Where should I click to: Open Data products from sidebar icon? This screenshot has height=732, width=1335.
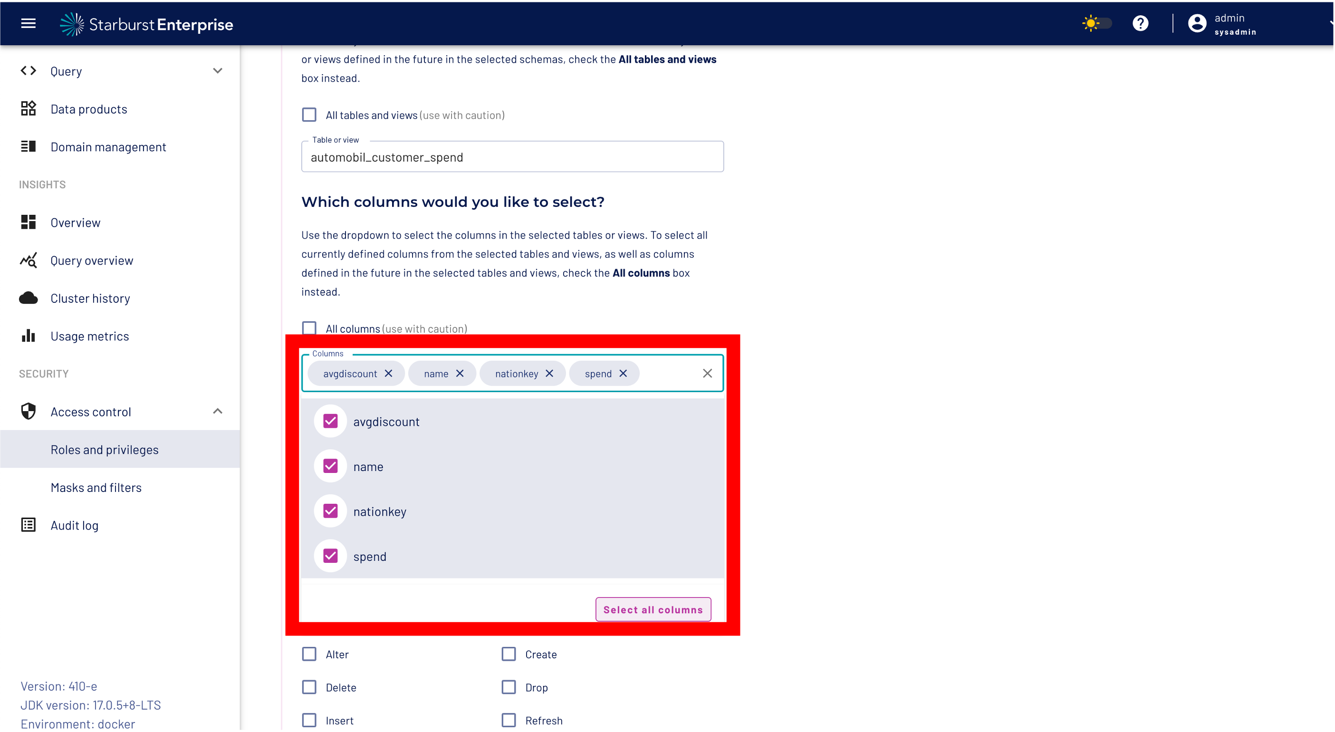[x=29, y=109]
